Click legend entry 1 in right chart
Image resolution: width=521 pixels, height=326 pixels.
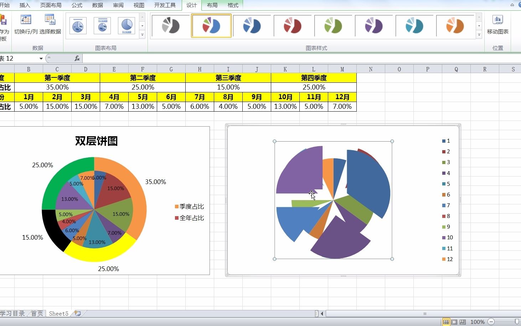click(x=446, y=141)
